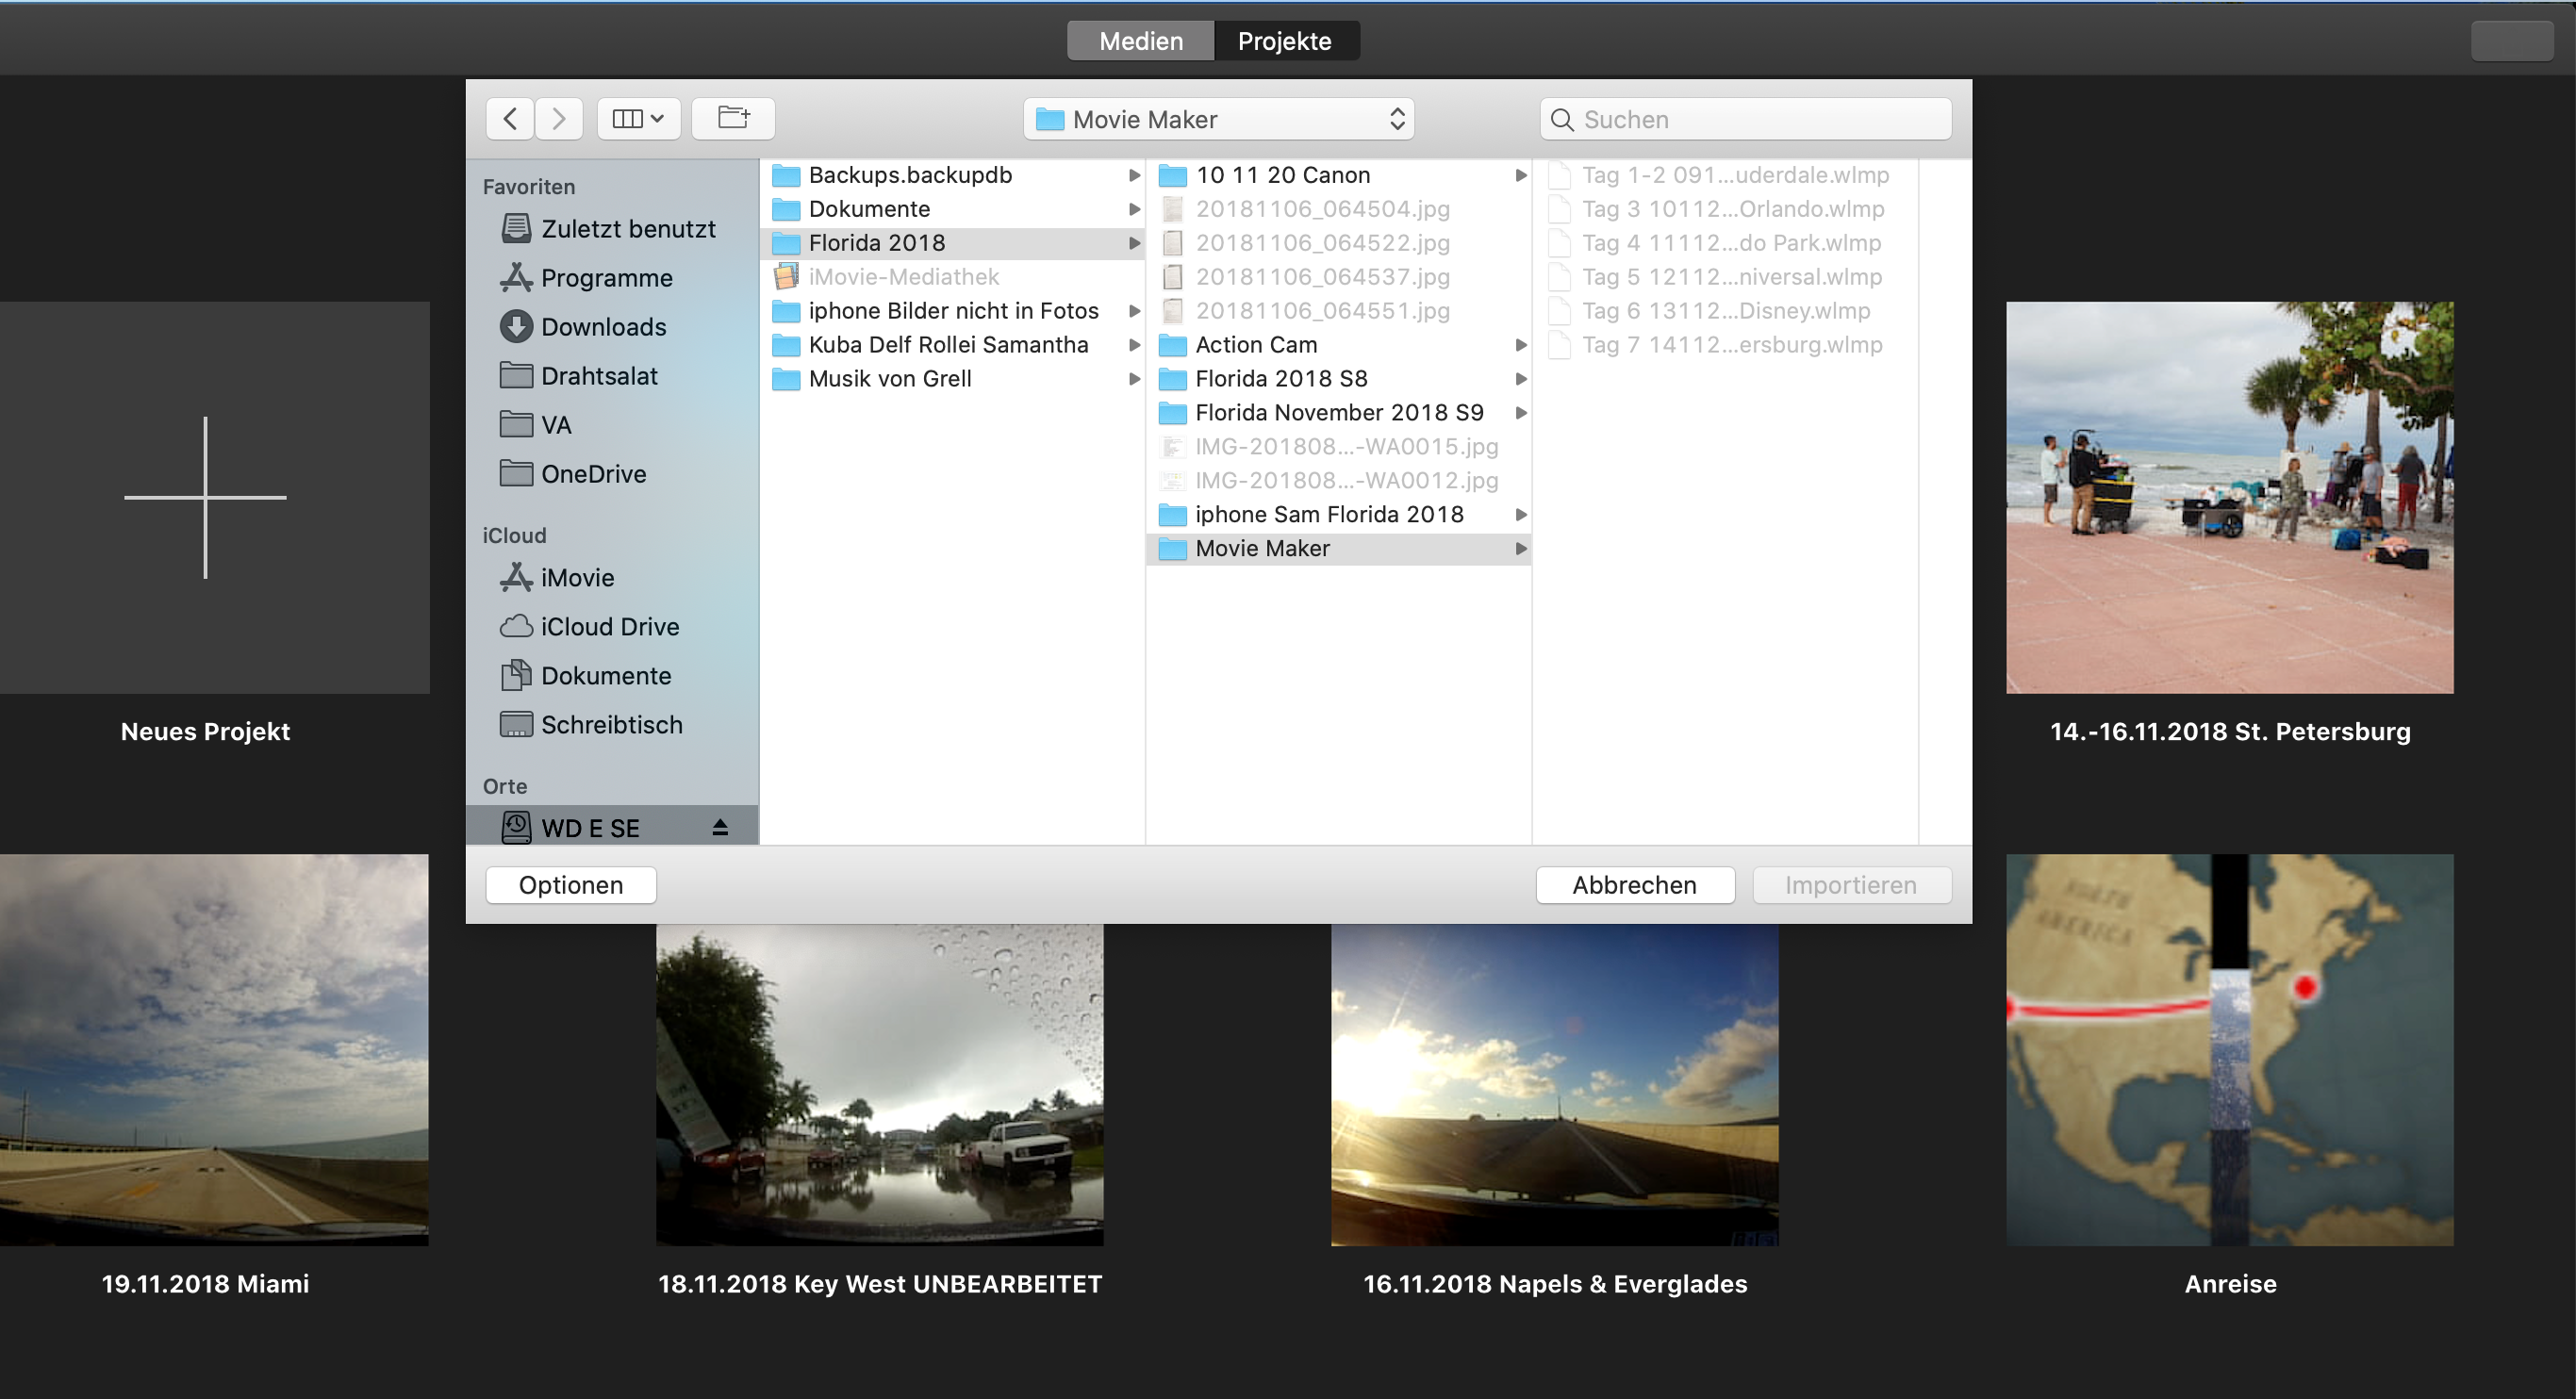The height and width of the screenshot is (1399, 2576).
Task: Open the 19.11.2018 Miami project thumbnail
Action: pyautogui.click(x=214, y=1049)
